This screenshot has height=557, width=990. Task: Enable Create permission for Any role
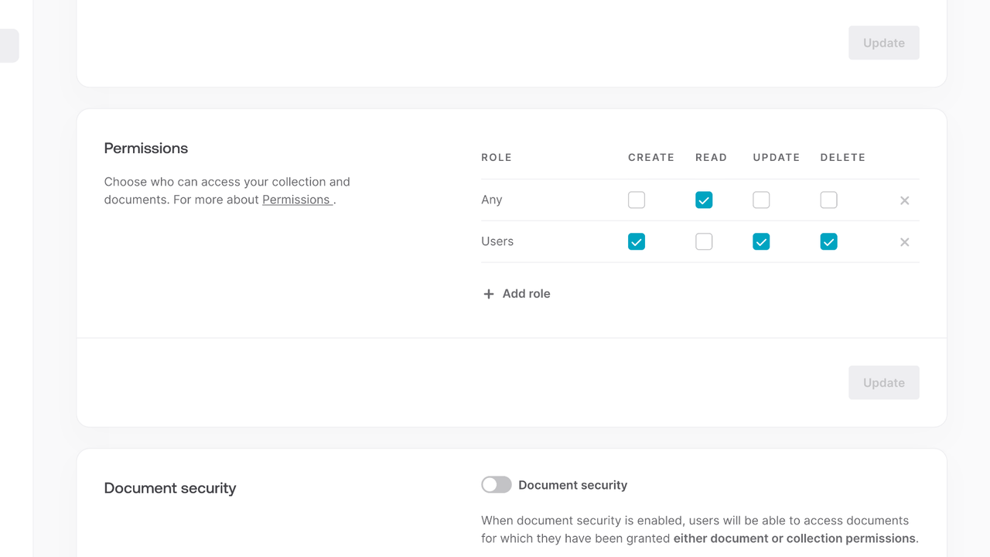click(637, 200)
